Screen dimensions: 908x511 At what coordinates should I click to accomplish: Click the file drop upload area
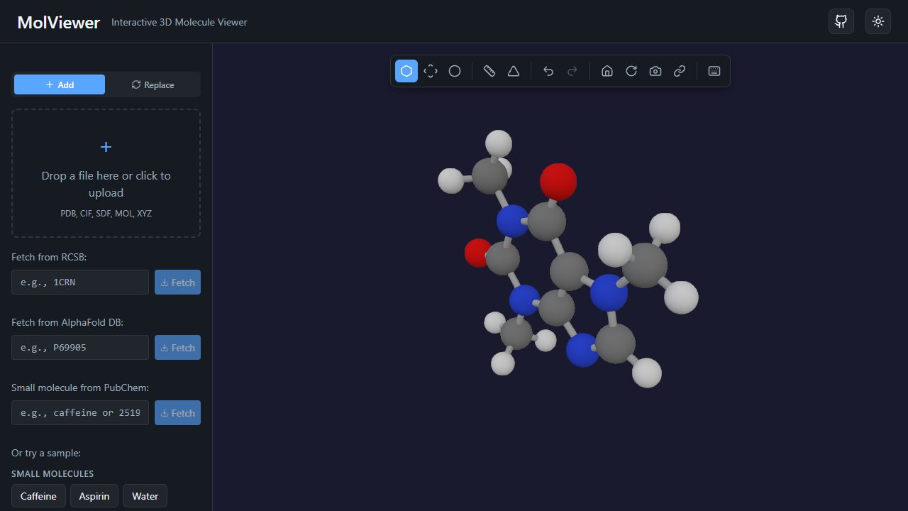(106, 173)
